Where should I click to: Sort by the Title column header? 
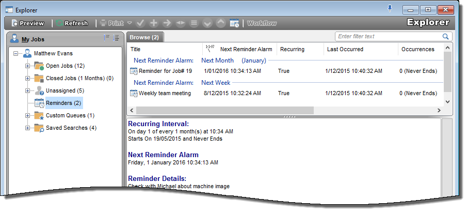tap(165, 49)
